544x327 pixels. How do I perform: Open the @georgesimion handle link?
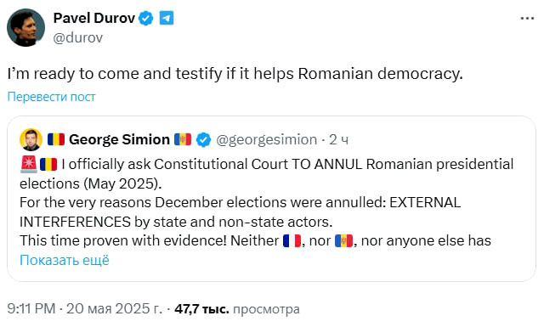tap(266, 140)
